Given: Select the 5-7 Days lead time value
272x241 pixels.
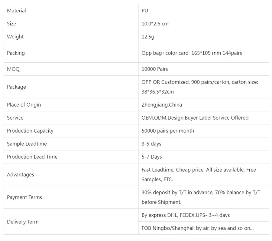Looking at the screenshot, I should pos(152,157).
